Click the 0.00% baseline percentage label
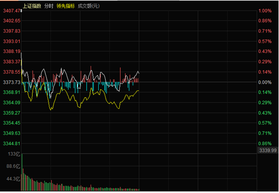The image size is (279, 193). click(x=265, y=82)
